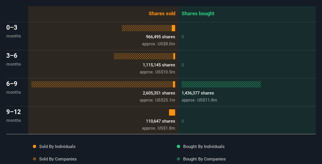This screenshot has width=322, height=164.
Task: Click the 9–12 months row label
Action: (x=14, y=116)
